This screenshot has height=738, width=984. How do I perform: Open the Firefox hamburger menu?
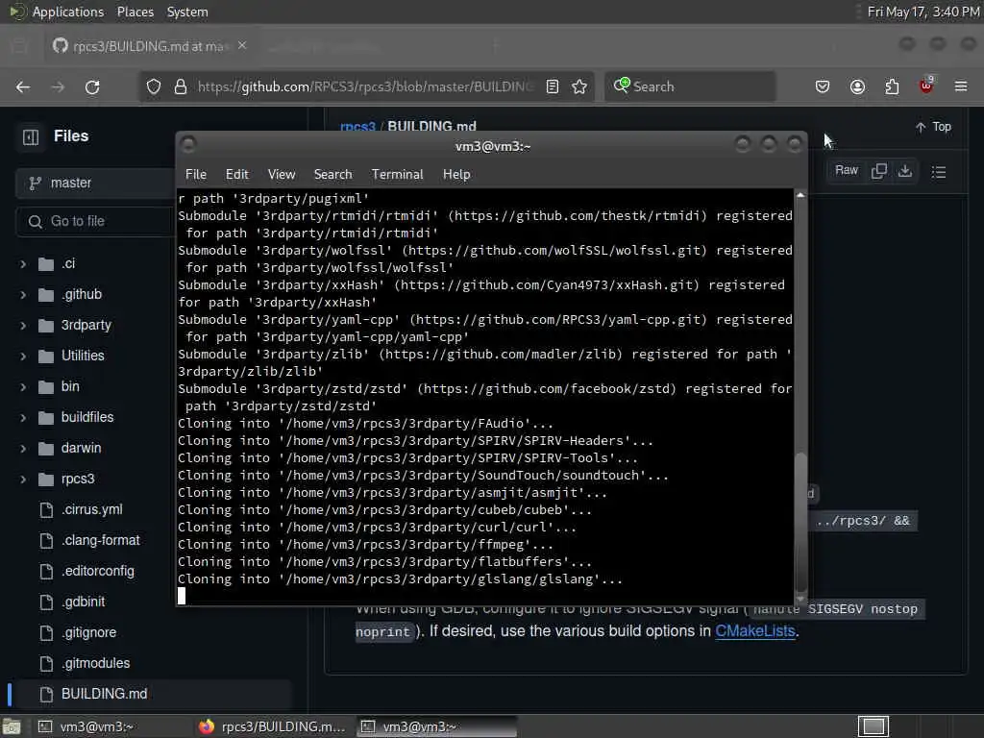[x=961, y=86]
